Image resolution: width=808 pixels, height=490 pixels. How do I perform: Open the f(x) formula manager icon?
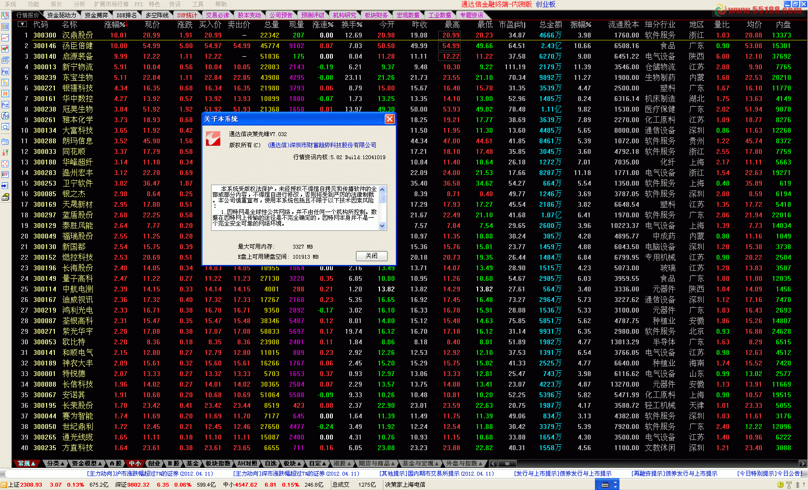coord(5,115)
